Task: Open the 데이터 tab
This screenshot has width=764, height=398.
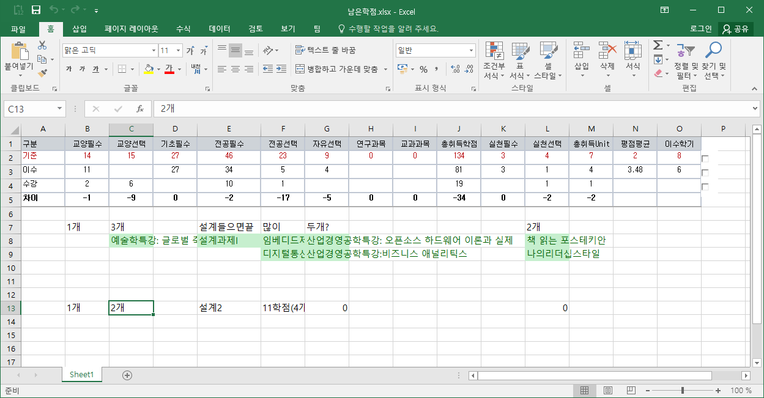Action: click(x=220, y=29)
